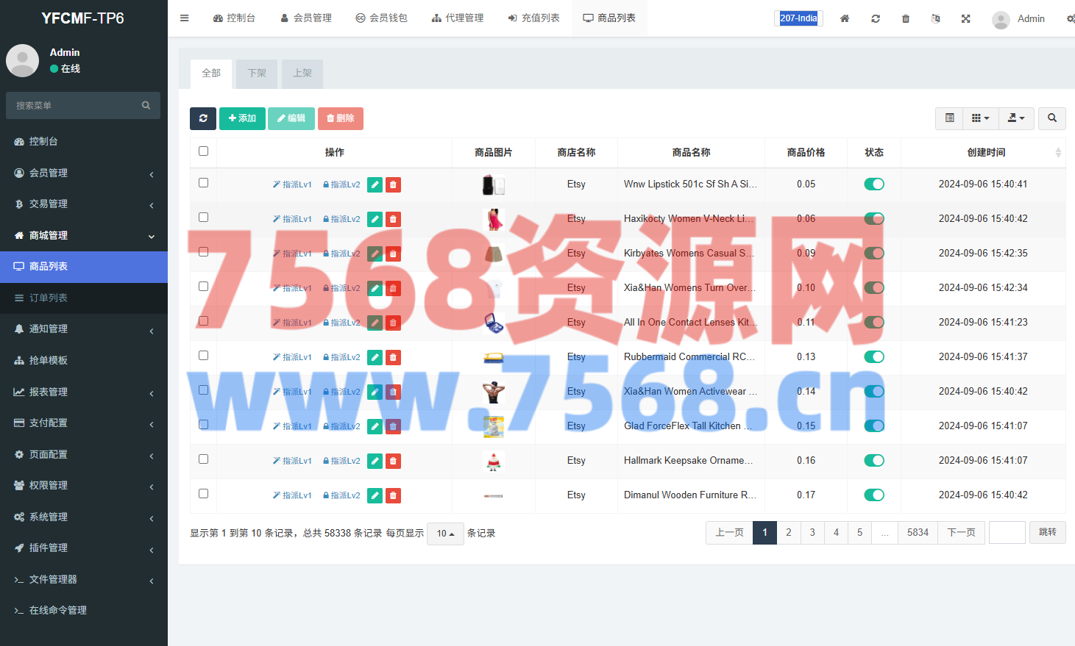Viewport: 1075px width, 646px height.
Task: Click the hamburger menu toggle icon
Action: click(x=185, y=18)
